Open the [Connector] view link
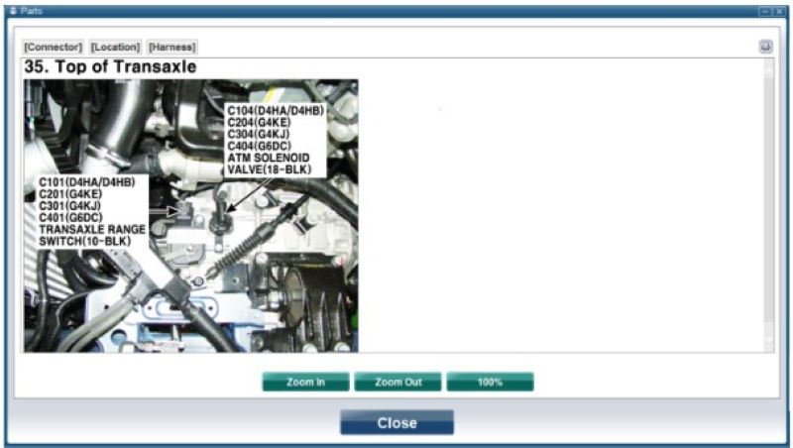The image size is (793, 448). point(54,47)
